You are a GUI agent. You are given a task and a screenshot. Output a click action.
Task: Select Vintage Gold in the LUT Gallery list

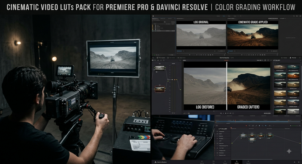223,150
